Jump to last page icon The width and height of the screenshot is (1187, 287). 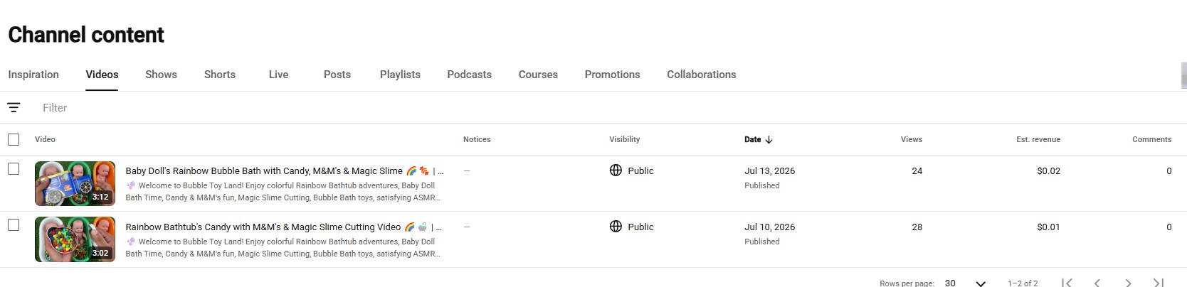point(1159,283)
